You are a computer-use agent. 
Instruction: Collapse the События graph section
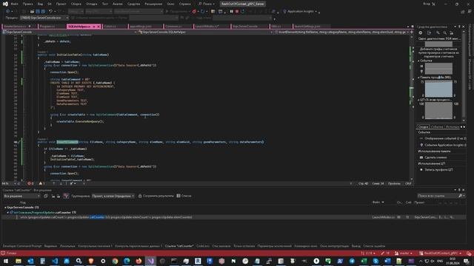tap(419, 61)
